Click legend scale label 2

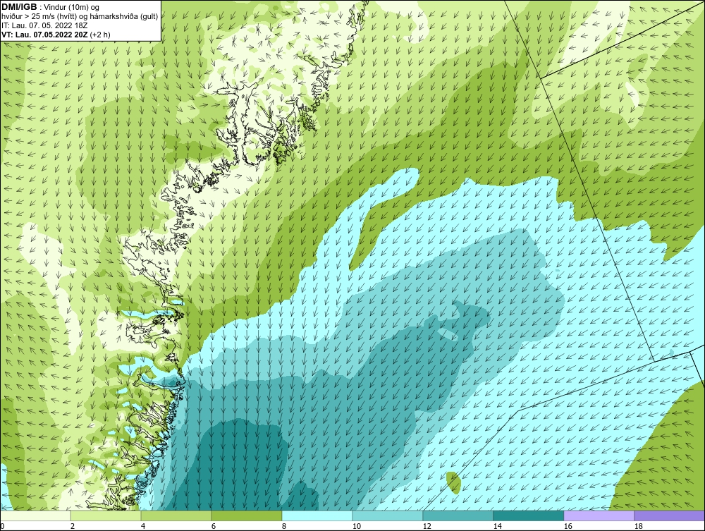(73, 526)
